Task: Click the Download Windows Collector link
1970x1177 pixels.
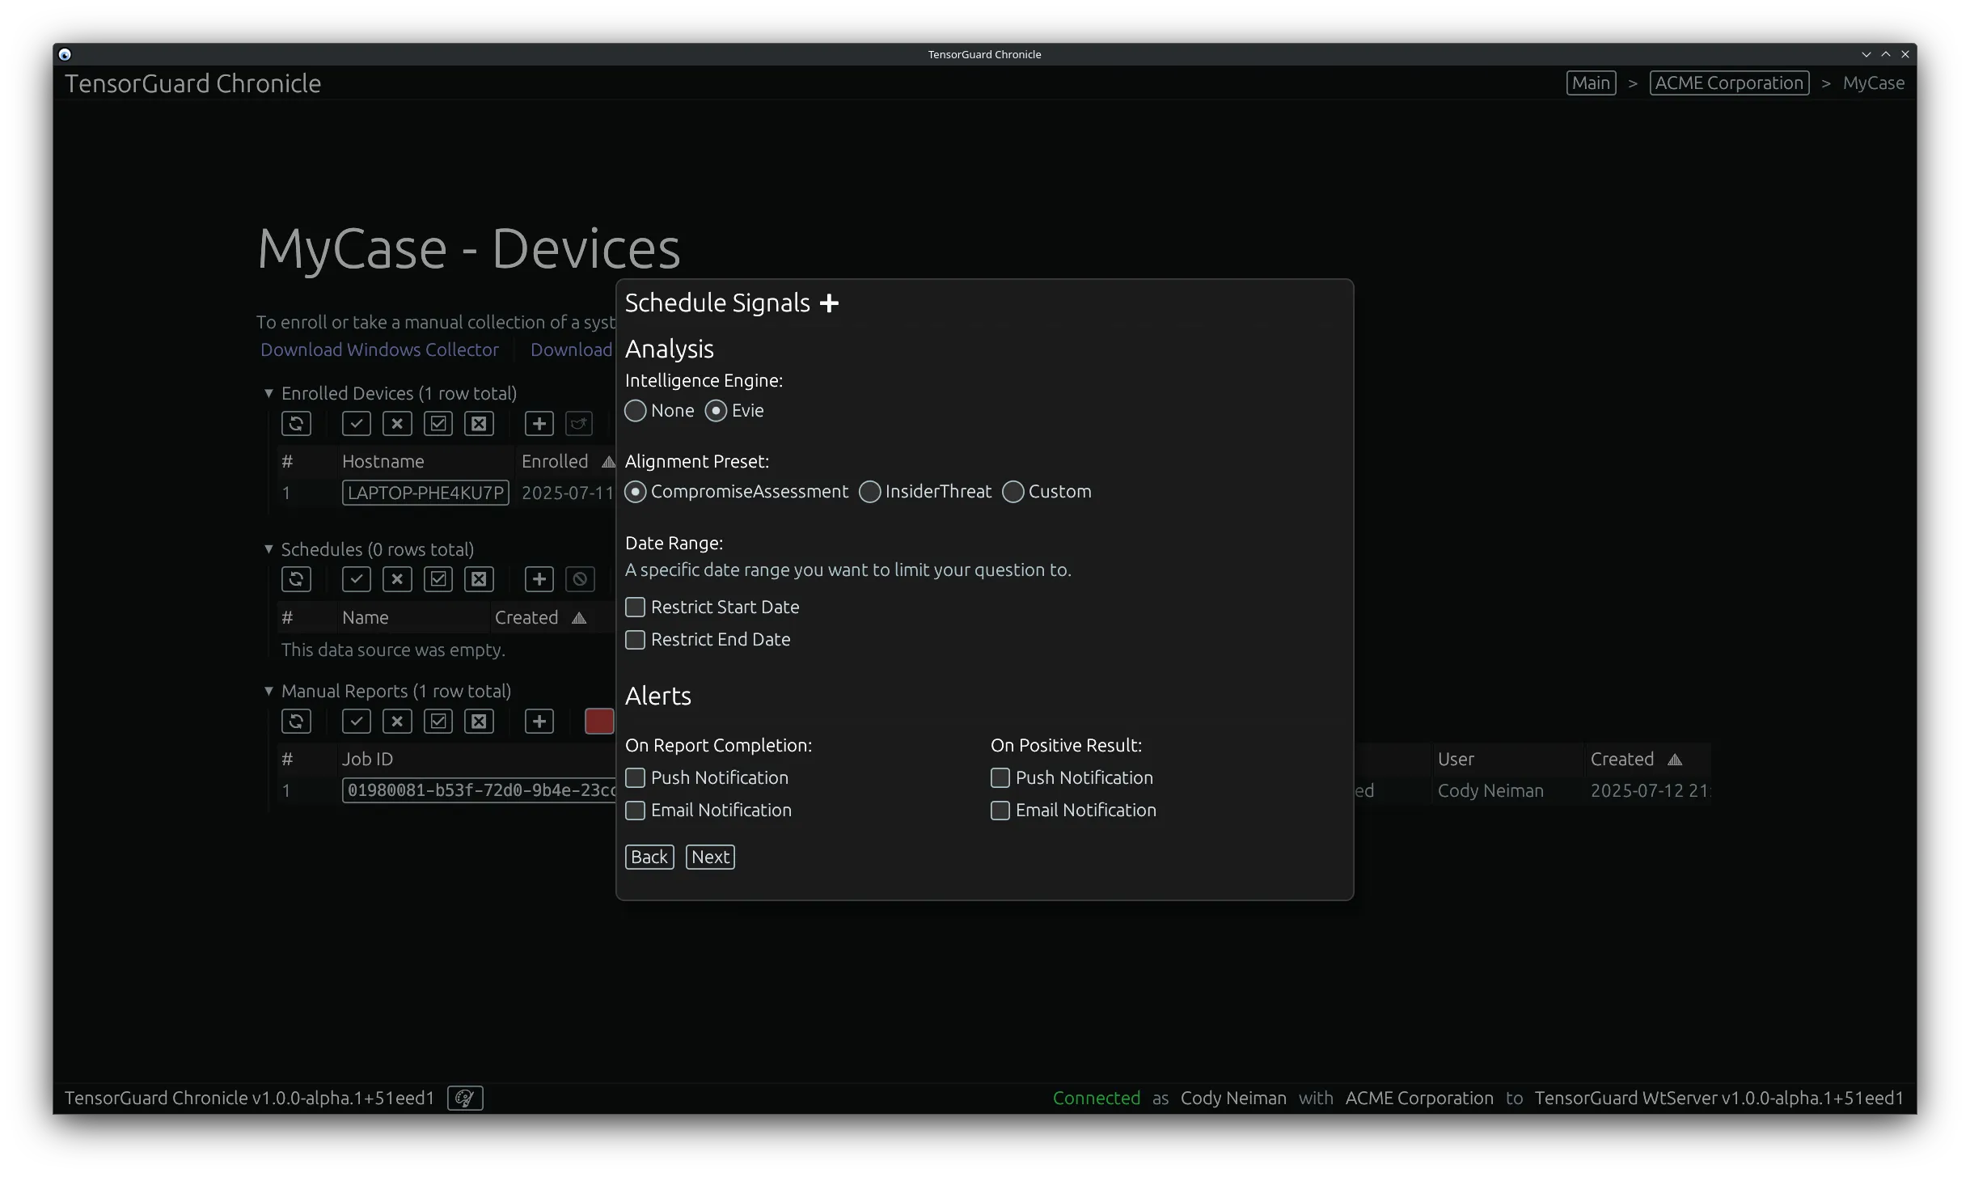Action: (379, 349)
